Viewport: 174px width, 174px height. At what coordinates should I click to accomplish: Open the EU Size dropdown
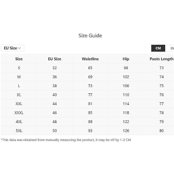[12, 48]
